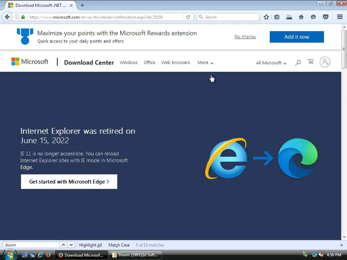Click the Microsoft Rewards medal icon

tap(25, 37)
